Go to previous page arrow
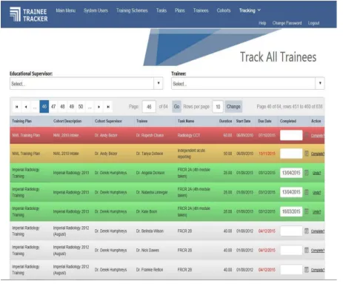Viewport: 343px width, 284px height. click(x=26, y=107)
